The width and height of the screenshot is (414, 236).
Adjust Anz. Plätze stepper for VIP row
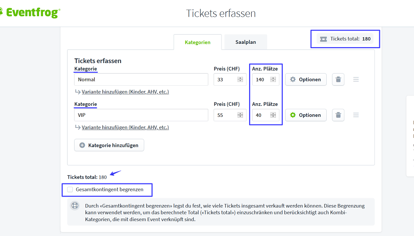273,115
